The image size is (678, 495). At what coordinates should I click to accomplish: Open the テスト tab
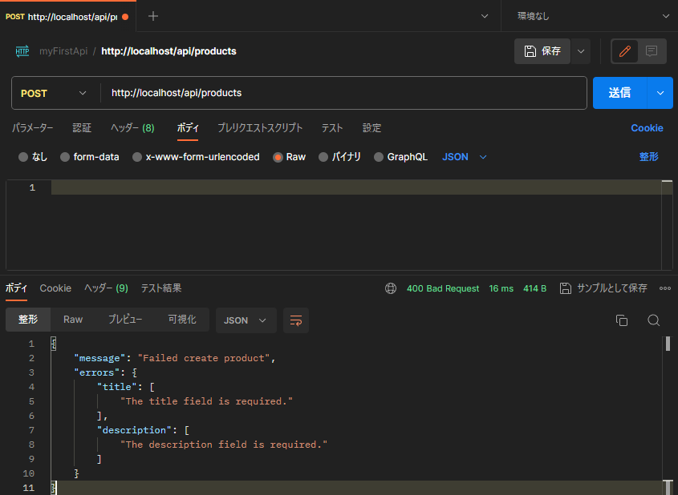[332, 128]
